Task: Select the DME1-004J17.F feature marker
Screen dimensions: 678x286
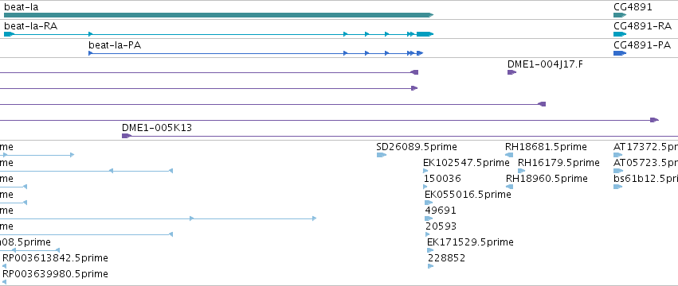Action: 512,72
